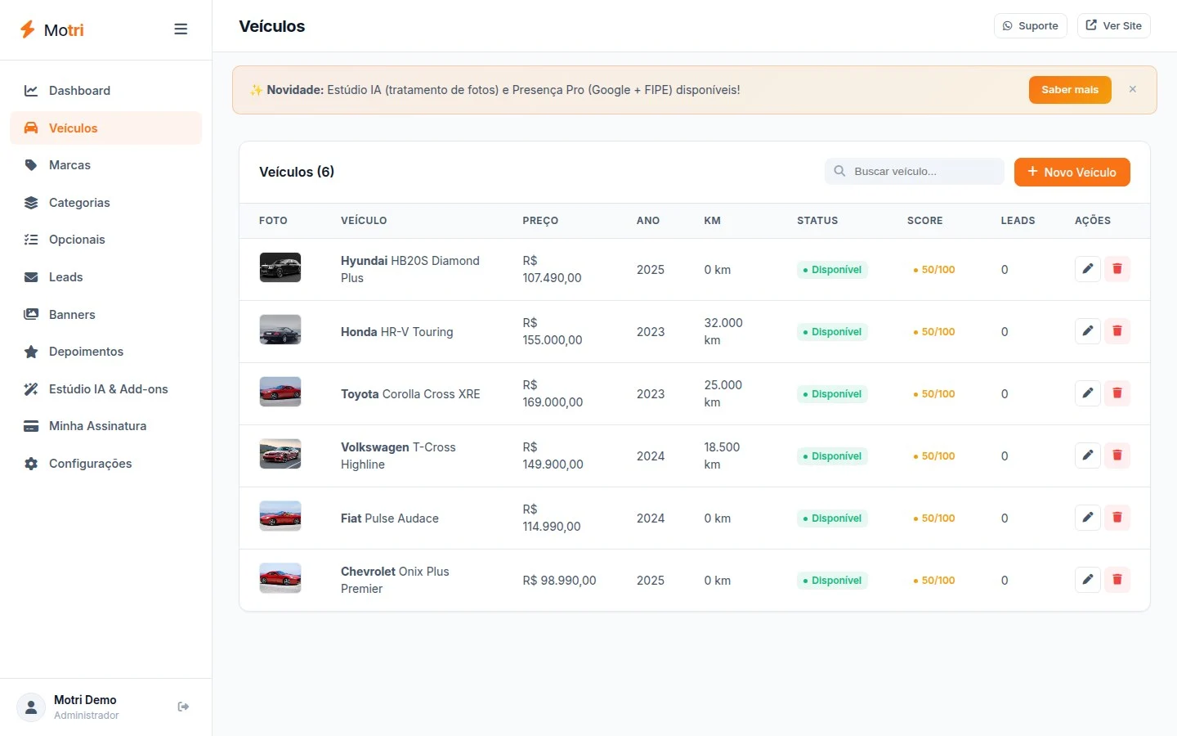Click the Novo Veículo button
The height and width of the screenshot is (736, 1177).
pyautogui.click(x=1072, y=172)
